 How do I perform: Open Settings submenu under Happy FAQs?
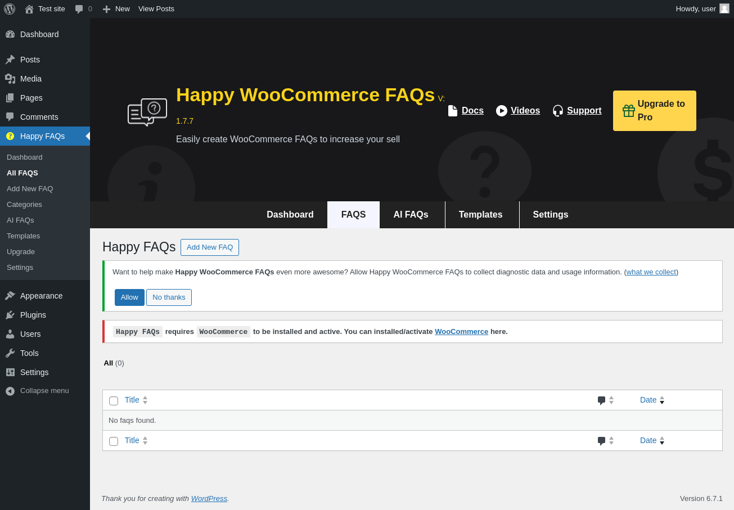pyautogui.click(x=20, y=267)
